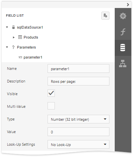Select parameter1 in the field list
This screenshot has width=133, height=157.
click(33, 57)
